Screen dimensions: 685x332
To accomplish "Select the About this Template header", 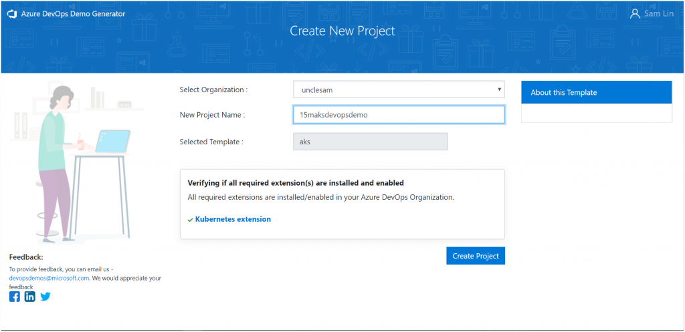I will [596, 92].
